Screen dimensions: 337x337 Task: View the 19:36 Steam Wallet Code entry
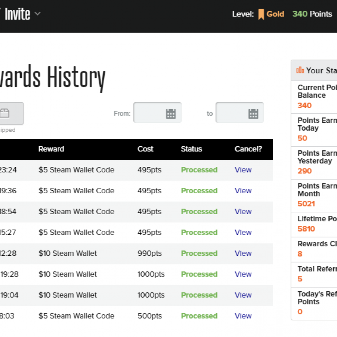(x=243, y=191)
